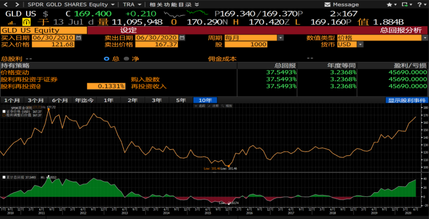Click the 持有策略 section header
Image resolution: width=429 pixels, height=219 pixels.
[15, 65]
